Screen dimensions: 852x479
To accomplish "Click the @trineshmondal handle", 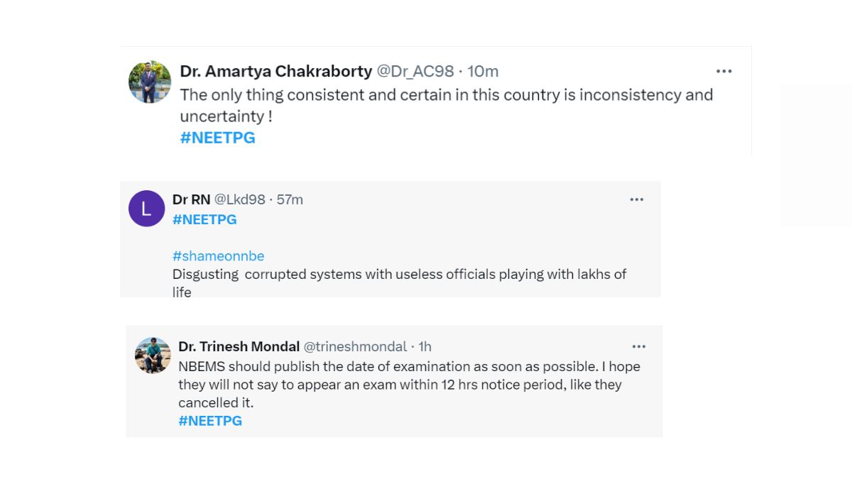I will 355,347.
